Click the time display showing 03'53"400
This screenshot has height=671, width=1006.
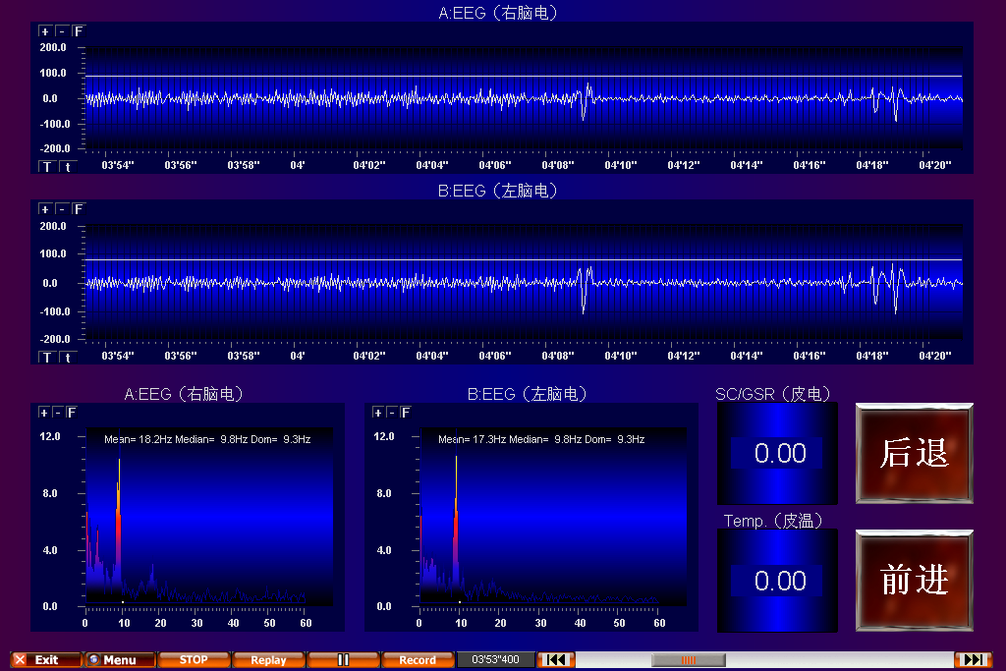coord(496,659)
